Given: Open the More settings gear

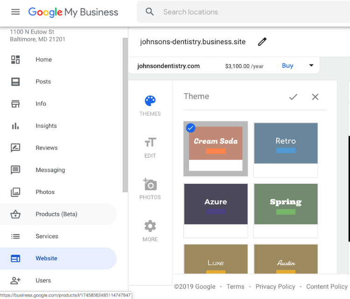Looking at the screenshot, I should pos(150,231).
